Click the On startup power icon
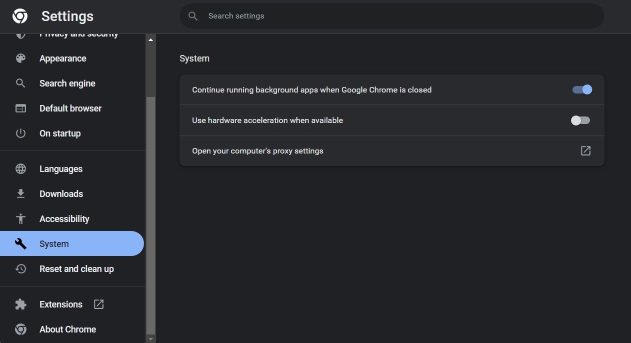Viewport: 631px width, 343px height. click(x=20, y=133)
